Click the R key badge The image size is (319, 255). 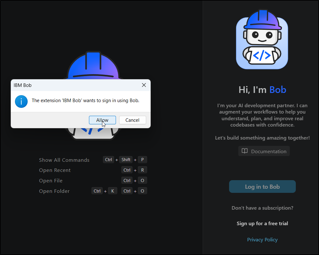click(x=142, y=170)
